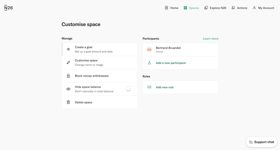The height and width of the screenshot is (150, 280).
Task: Click the Spaces grid icon
Action: [185, 8]
